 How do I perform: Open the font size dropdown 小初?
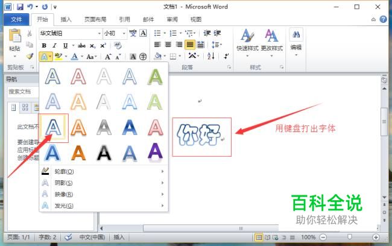click(124, 33)
